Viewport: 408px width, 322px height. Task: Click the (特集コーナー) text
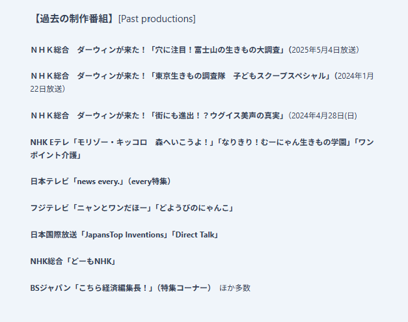pos(184,288)
